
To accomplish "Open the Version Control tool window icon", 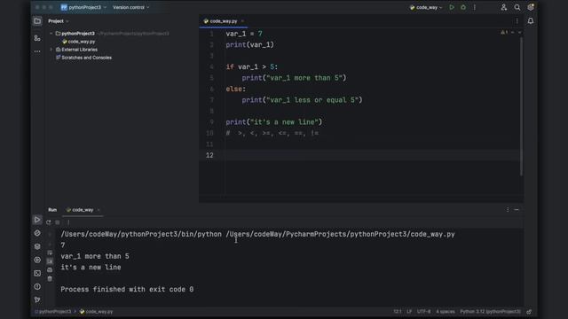I will [x=37, y=300].
